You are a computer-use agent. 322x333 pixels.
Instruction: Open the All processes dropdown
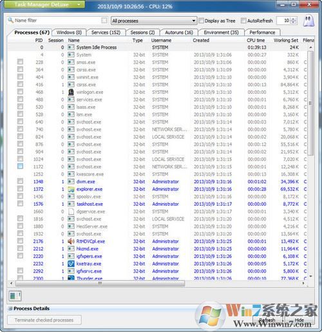[x=154, y=21]
